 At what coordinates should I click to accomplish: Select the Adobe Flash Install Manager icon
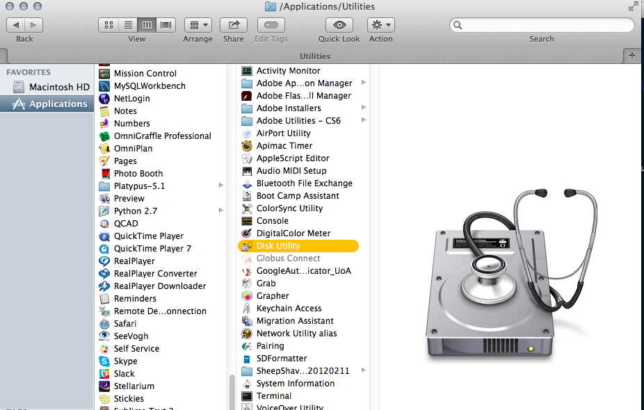pyautogui.click(x=247, y=96)
